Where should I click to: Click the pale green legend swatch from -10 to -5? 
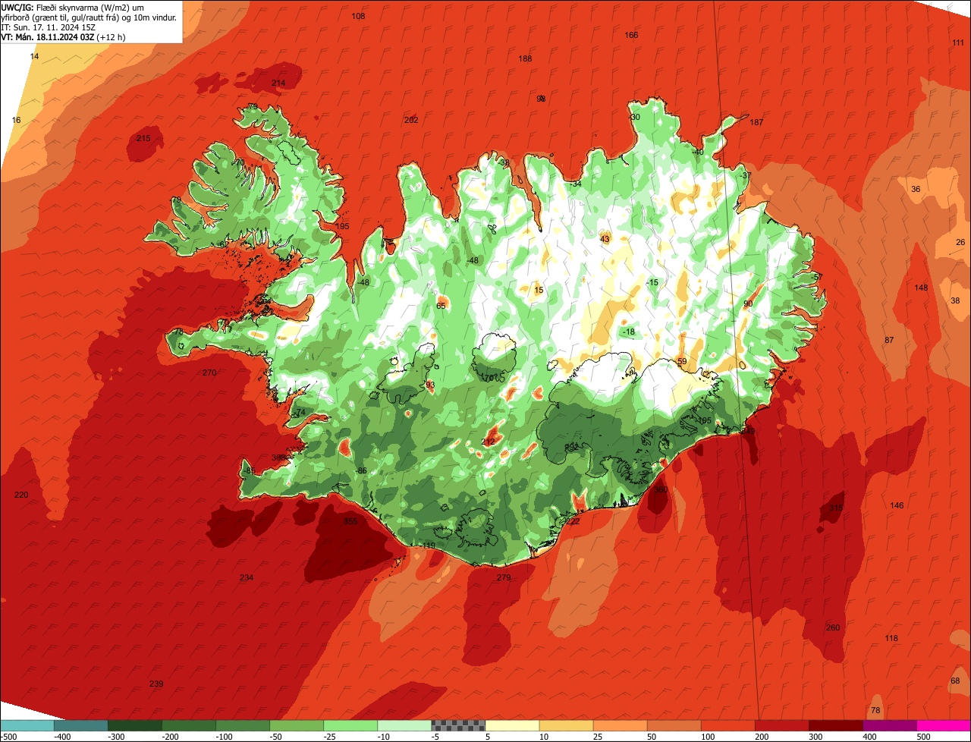coord(404,725)
